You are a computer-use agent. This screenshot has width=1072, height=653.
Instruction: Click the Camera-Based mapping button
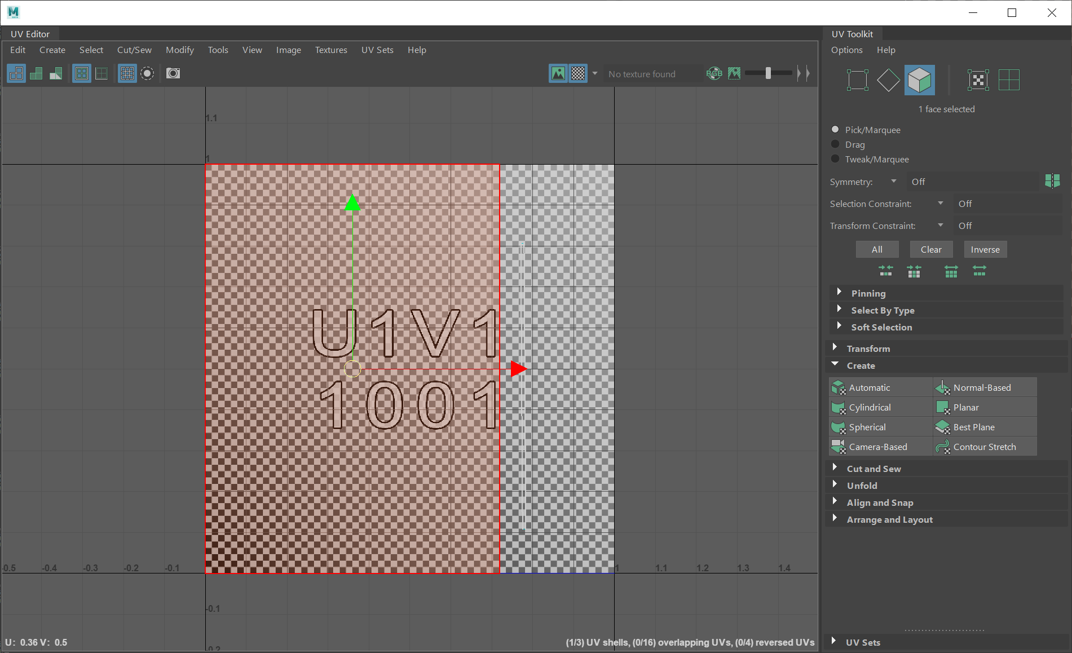coord(880,447)
